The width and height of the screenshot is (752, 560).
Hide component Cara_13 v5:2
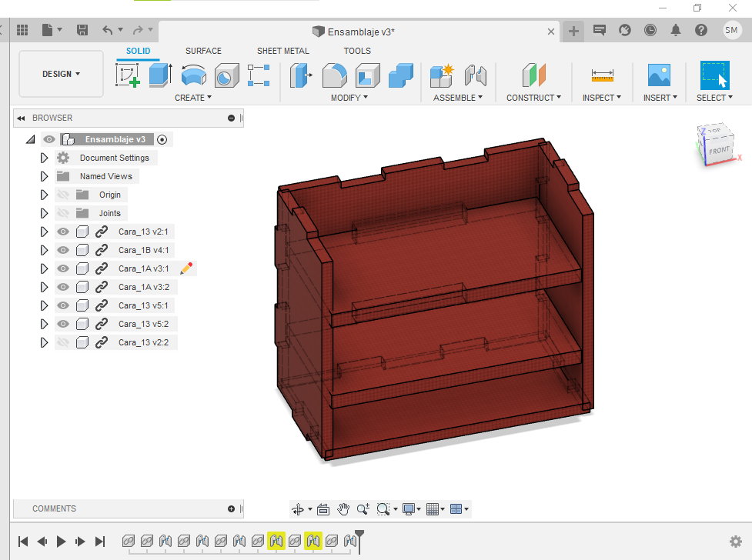tap(63, 324)
